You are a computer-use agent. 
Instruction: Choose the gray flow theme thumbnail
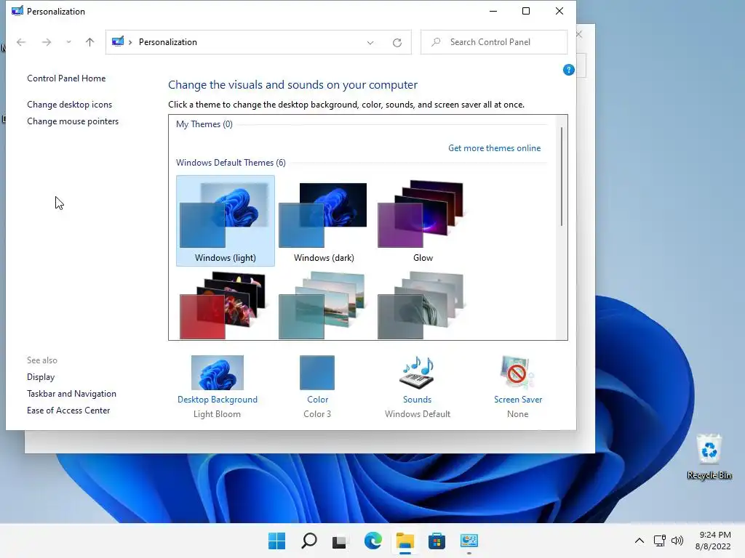(x=420, y=306)
